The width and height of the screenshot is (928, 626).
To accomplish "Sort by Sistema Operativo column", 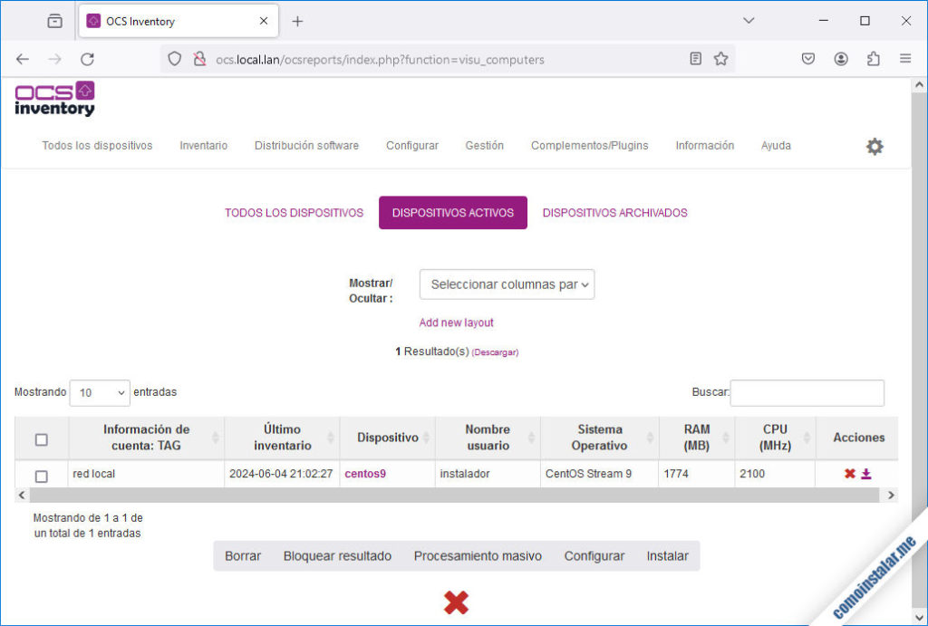I will [x=600, y=438].
